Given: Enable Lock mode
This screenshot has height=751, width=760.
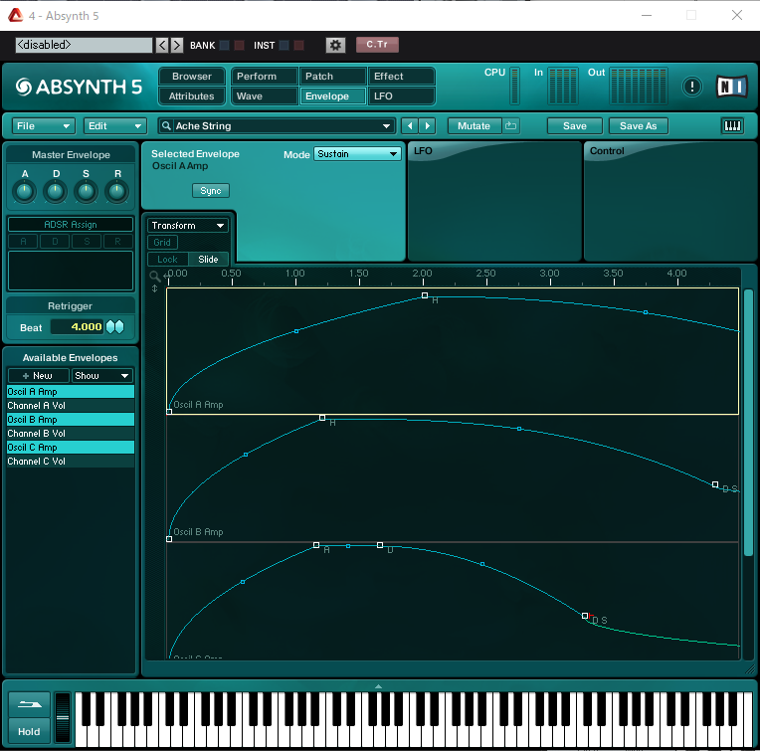Looking at the screenshot, I should 168,260.
